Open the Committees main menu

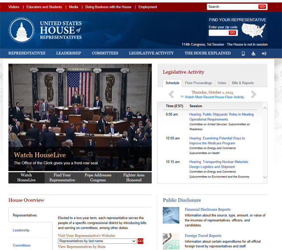pyautogui.click(x=105, y=53)
